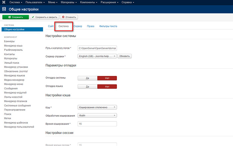Image resolution: width=233 pixels, height=146 pixels.
Task: Click the Путь к каталогу логов field
Action: tap(97, 48)
